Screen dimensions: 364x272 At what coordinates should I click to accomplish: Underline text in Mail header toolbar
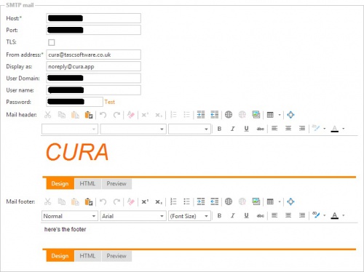[x=246, y=129]
